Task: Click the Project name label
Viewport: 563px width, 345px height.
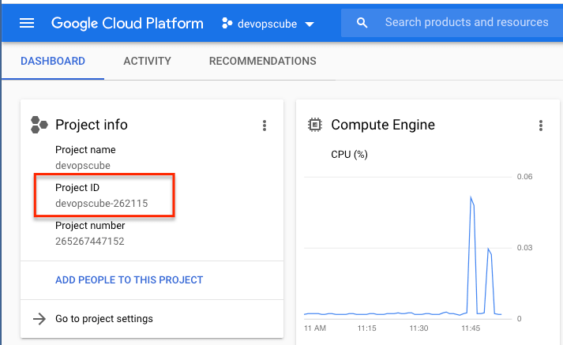Action: tap(85, 150)
